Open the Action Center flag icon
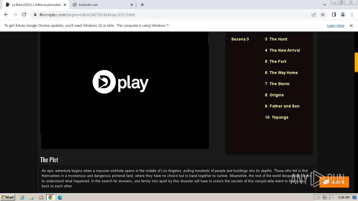 coord(331,197)
